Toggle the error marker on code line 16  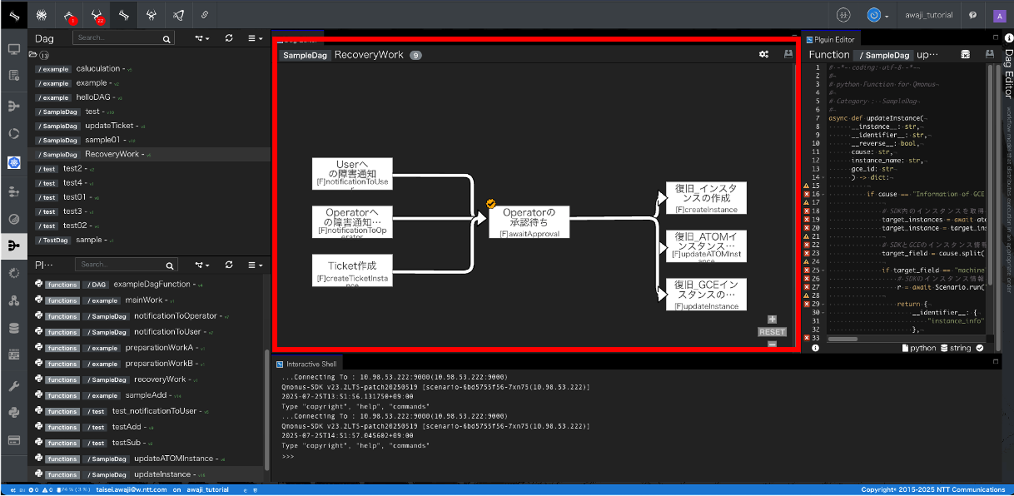point(806,194)
